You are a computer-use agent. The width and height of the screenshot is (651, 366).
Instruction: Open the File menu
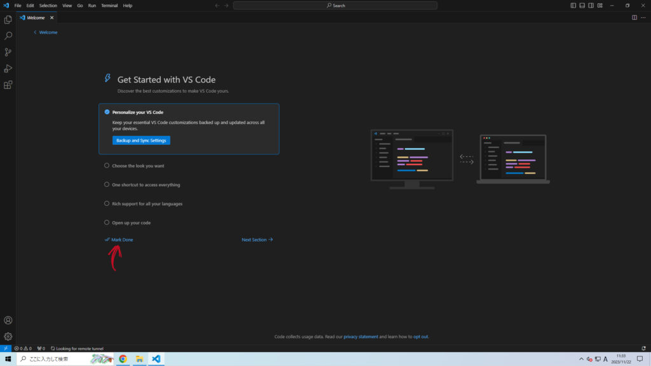[x=18, y=5]
